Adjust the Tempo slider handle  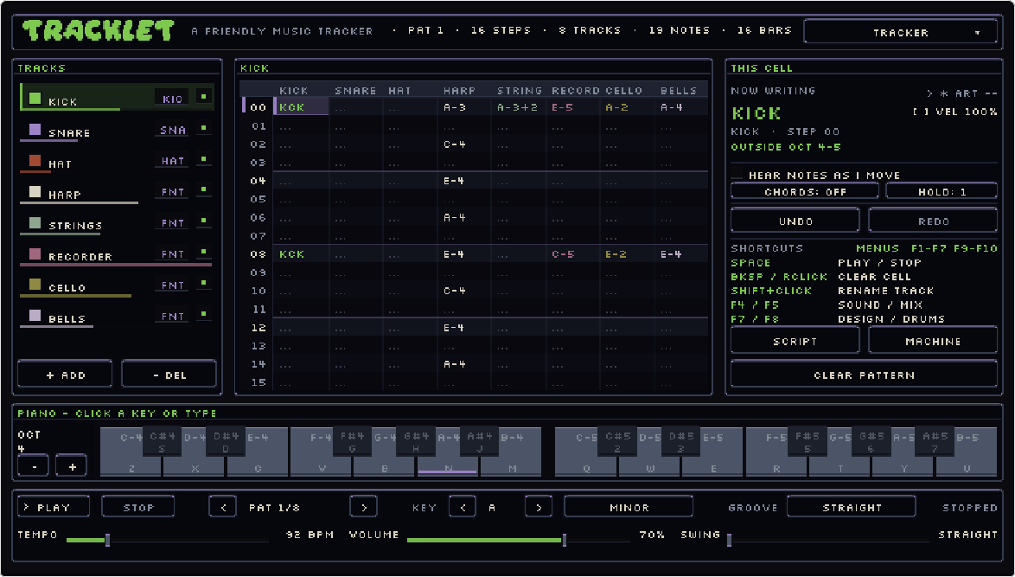[x=107, y=540]
